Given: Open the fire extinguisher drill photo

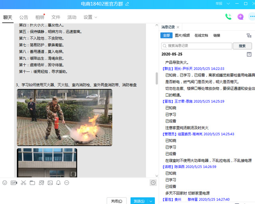Looking at the screenshot, I should coord(65,118).
